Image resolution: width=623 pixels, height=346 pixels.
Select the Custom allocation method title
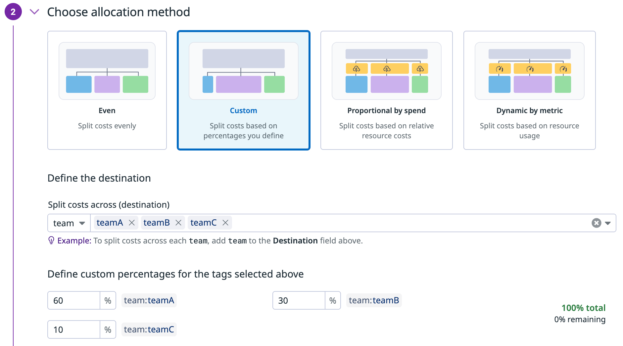click(243, 110)
